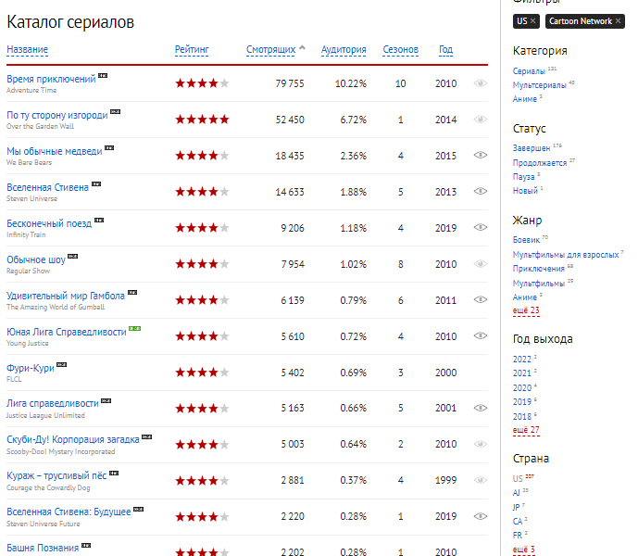
Task: Click the badge next to Бесконечный поезд title
Action: (x=99, y=220)
